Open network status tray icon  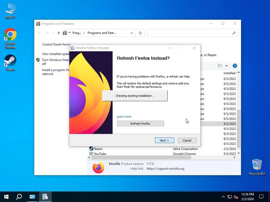coord(230,197)
